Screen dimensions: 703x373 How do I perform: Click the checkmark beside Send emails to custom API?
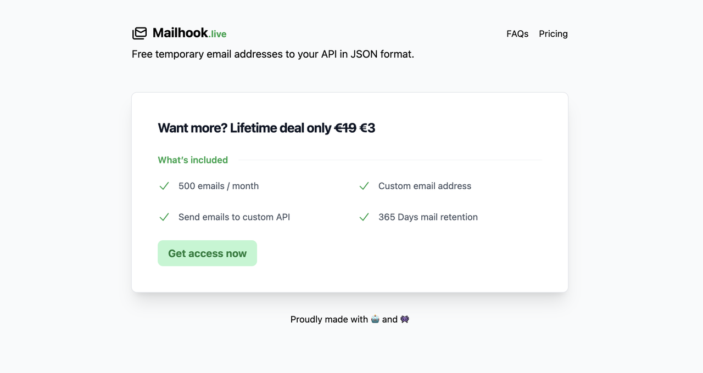pos(164,217)
